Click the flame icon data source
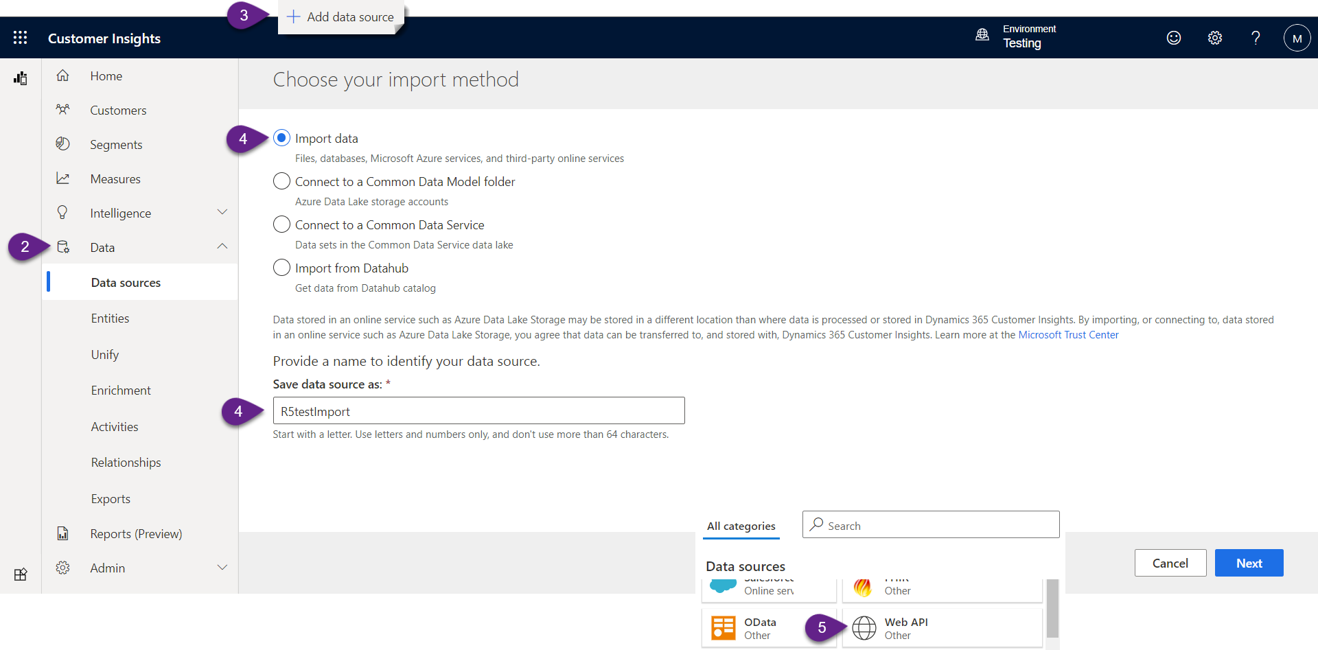The image size is (1318, 650). (x=863, y=587)
